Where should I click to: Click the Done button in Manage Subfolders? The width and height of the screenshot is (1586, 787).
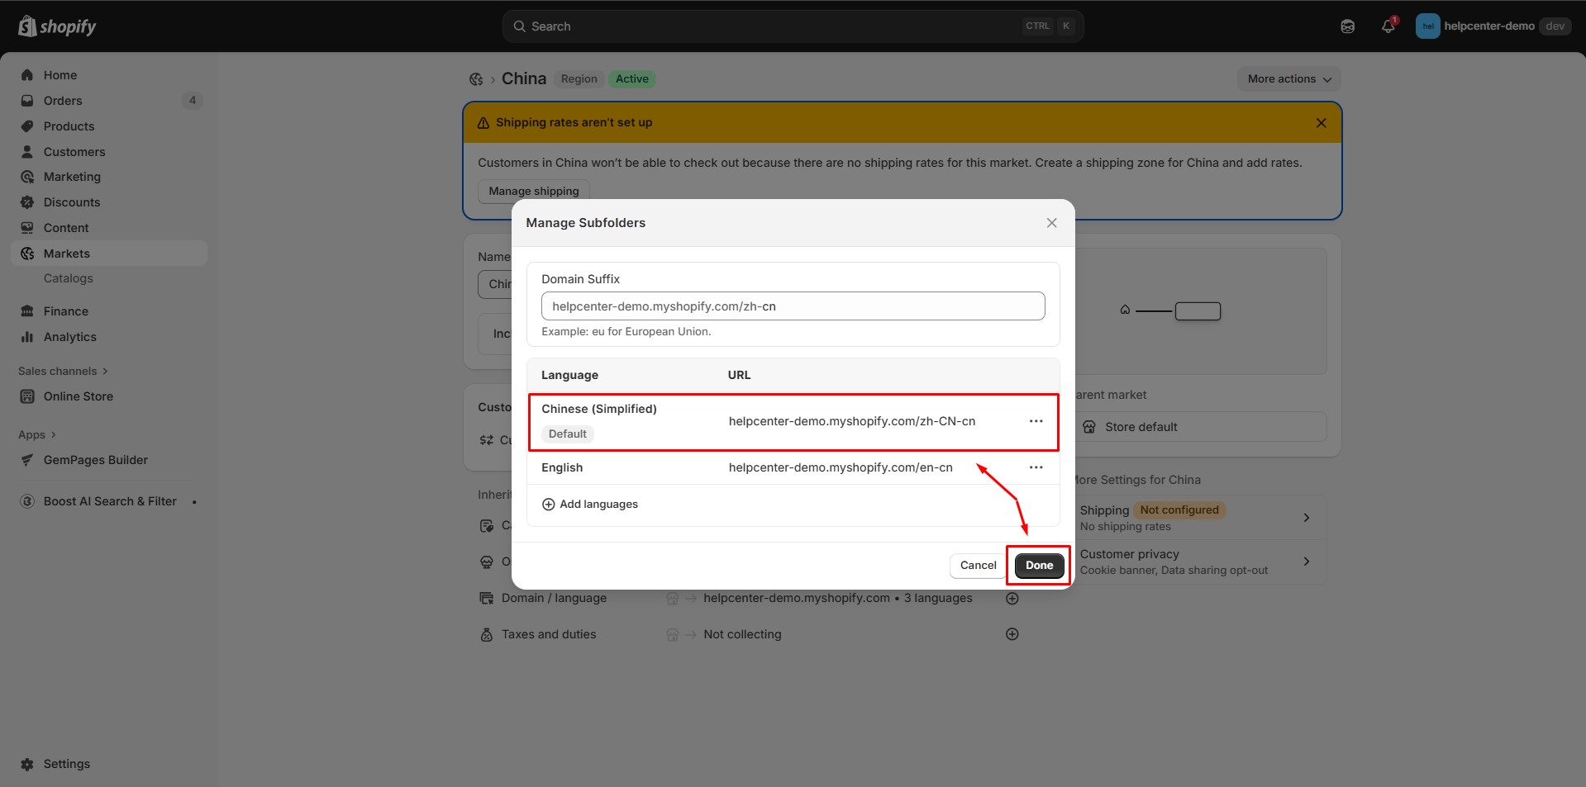[1038, 565]
